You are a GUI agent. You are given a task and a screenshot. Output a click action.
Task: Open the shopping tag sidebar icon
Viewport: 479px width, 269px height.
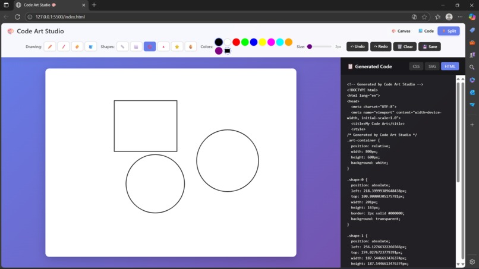[x=472, y=30]
